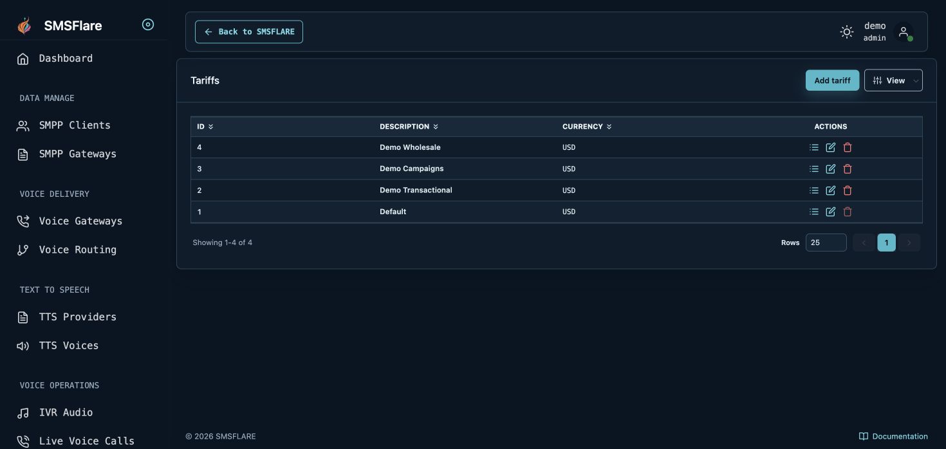Click the IVR Audio music note icon
This screenshot has height=449, width=946.
click(x=23, y=413)
